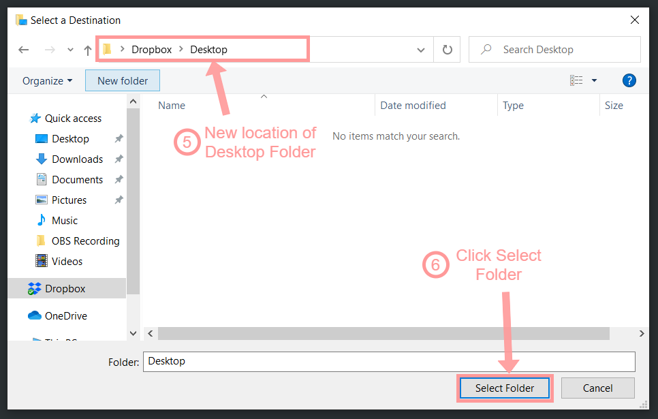Screen dimensions: 658x419
Task: Sort by the Name column
Action: tap(172, 106)
